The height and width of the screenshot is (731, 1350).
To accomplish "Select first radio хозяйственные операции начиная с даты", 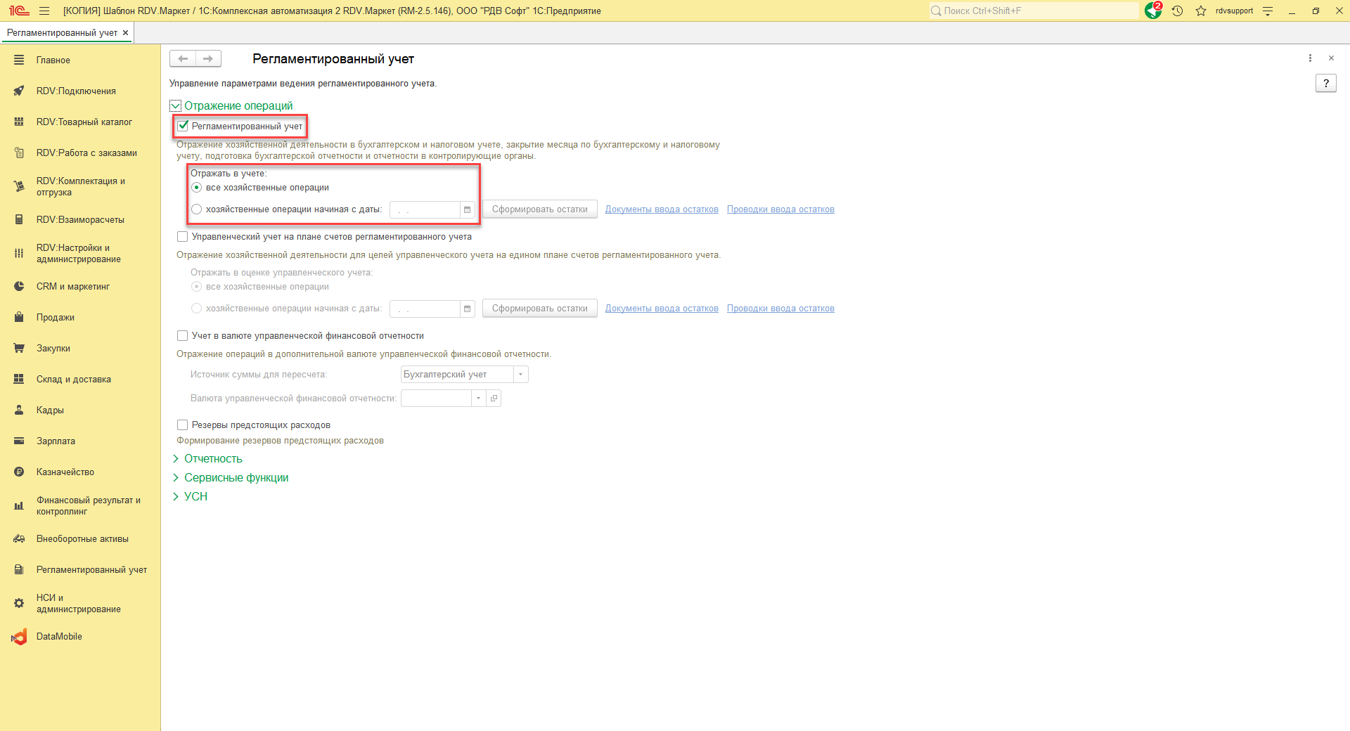I will [197, 209].
